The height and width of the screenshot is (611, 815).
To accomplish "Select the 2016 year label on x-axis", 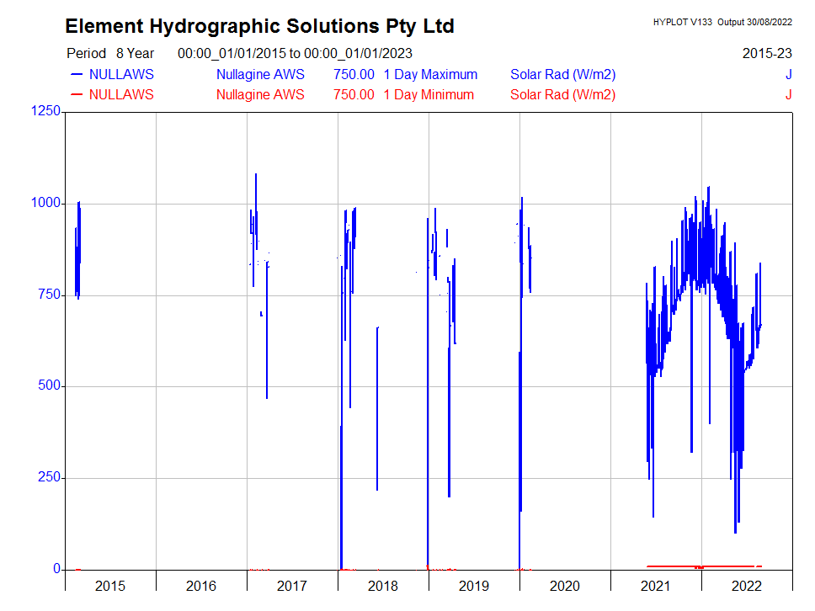I will [x=201, y=586].
